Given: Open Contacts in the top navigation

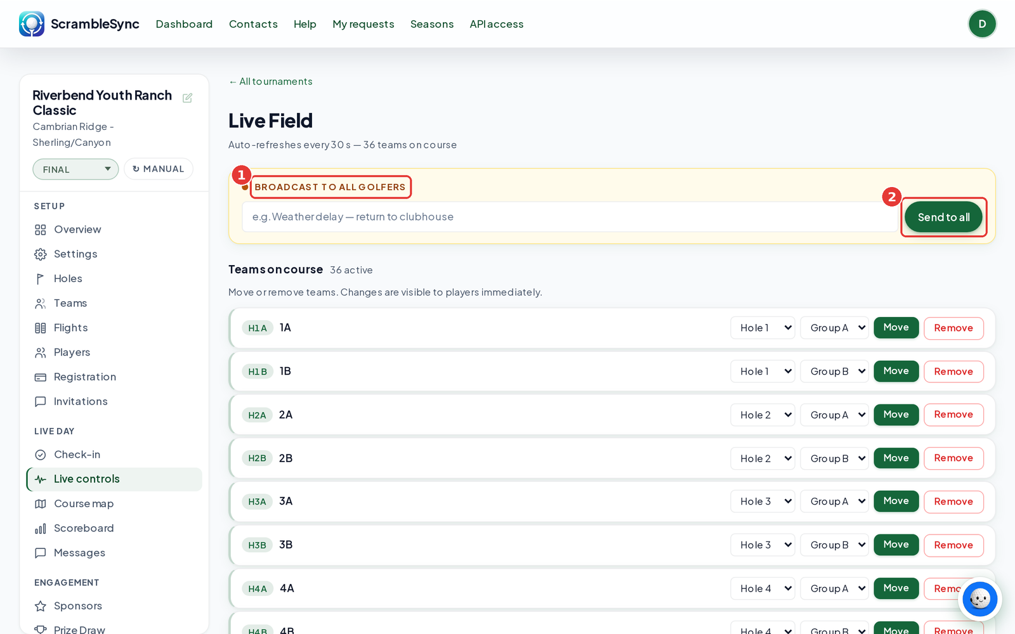Looking at the screenshot, I should coord(253,24).
